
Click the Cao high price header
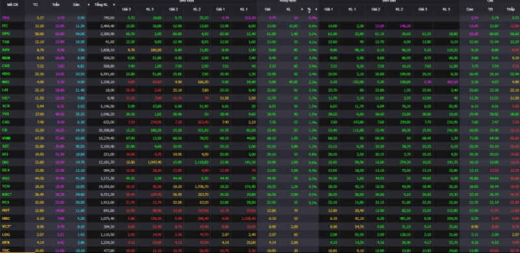470,9
